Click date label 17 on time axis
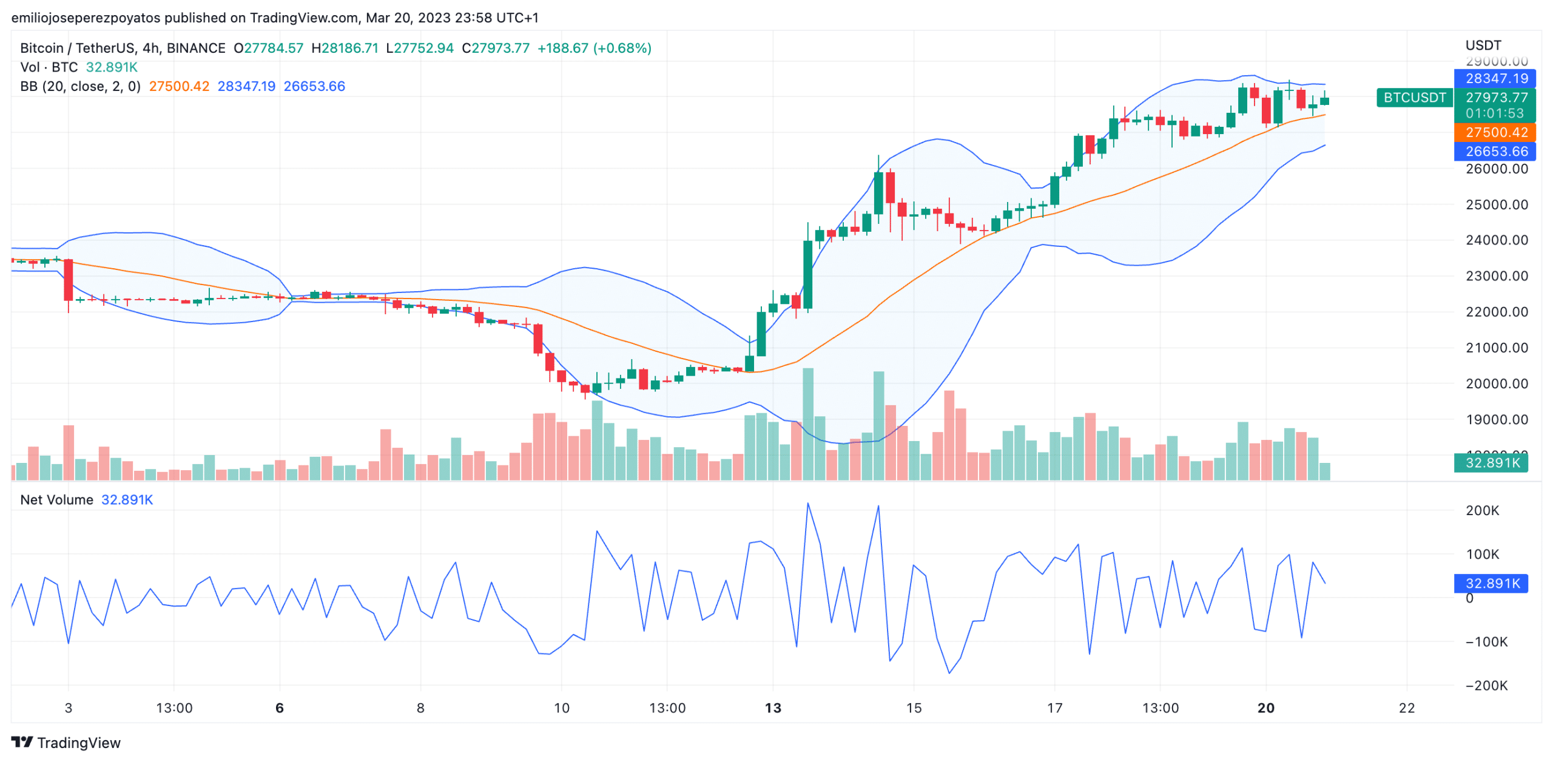Viewport: 1553px width, 762px height. click(1055, 707)
